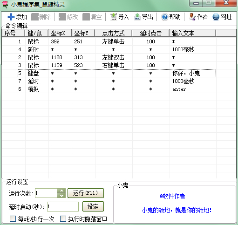Focus the 延时启动(秒) input field
This screenshot has height=225, width=238.
click(63, 206)
